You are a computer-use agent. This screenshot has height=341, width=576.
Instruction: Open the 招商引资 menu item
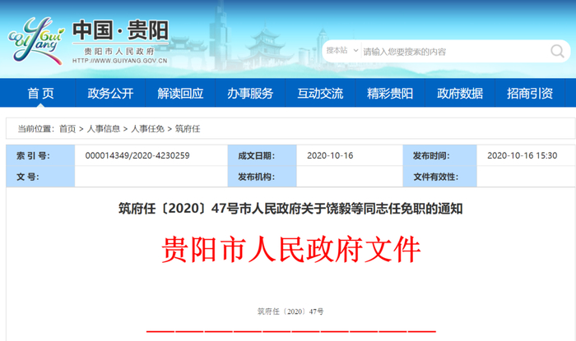[x=530, y=93]
